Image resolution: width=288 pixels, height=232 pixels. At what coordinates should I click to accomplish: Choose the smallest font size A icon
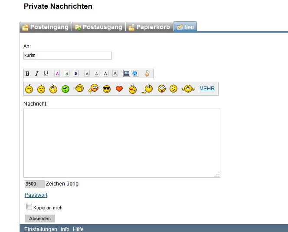point(87,73)
